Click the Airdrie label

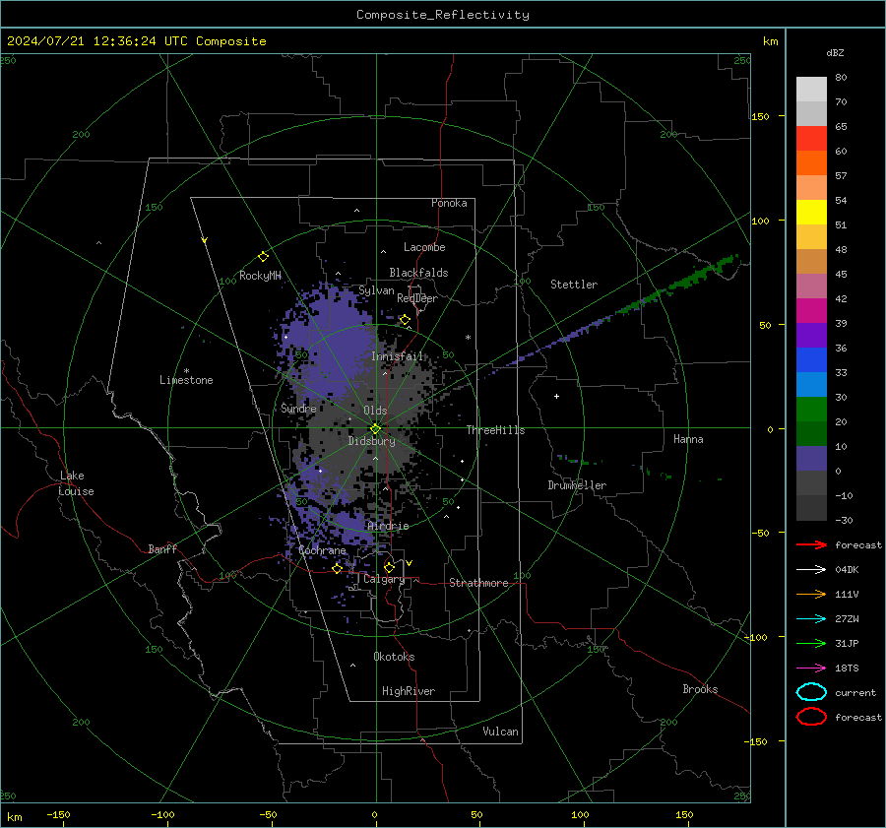pyautogui.click(x=388, y=526)
